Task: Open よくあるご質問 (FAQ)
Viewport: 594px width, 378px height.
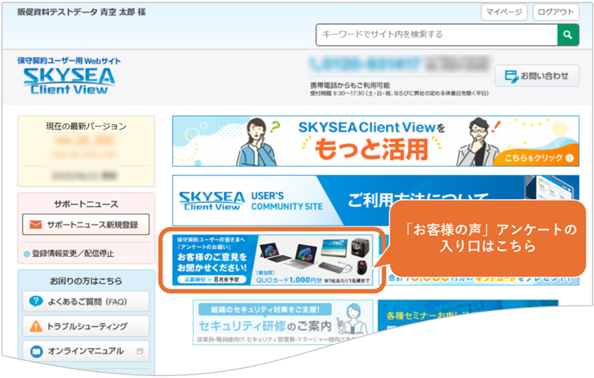Action: 86,301
